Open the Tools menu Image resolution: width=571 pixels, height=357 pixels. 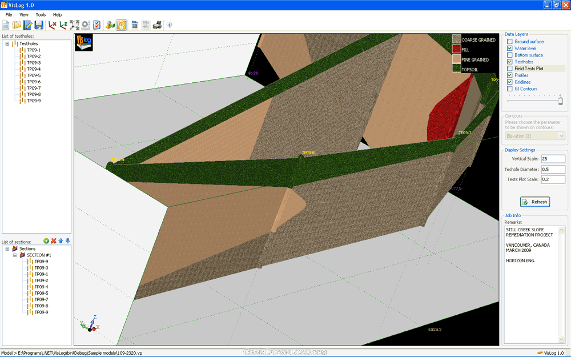(x=41, y=15)
